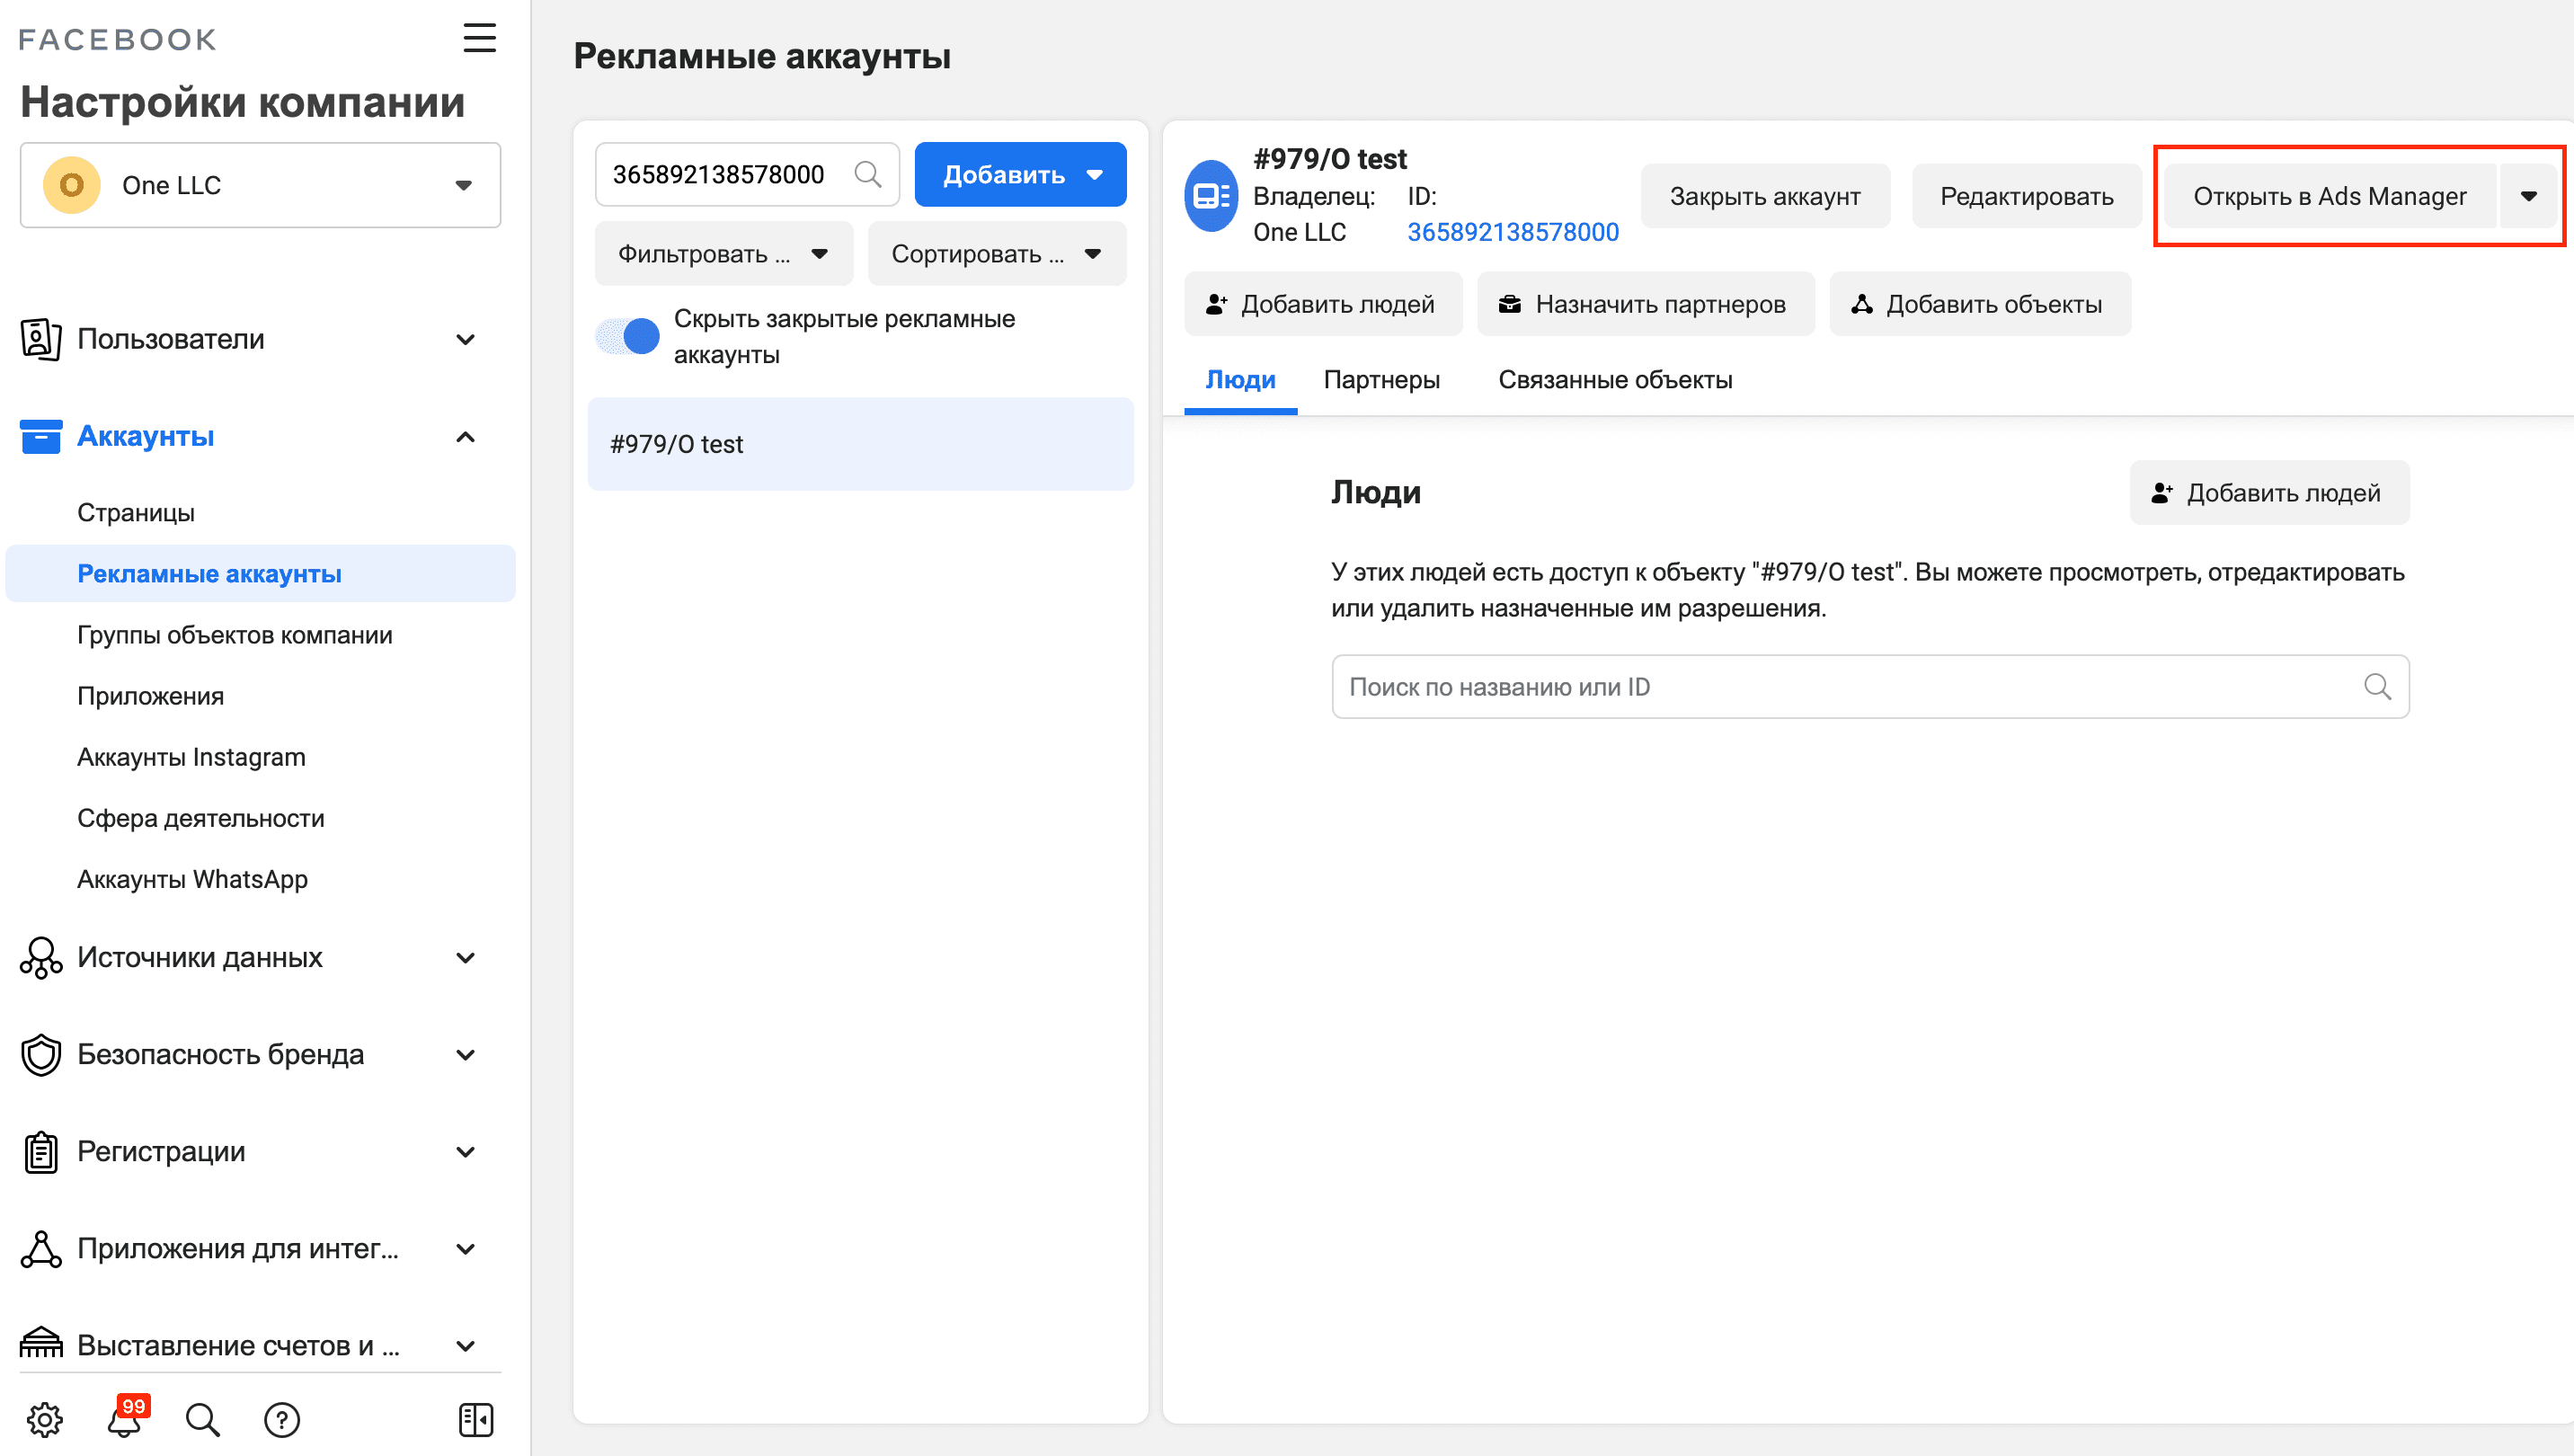Open settings gear in bottom bar
The width and height of the screenshot is (2574, 1456).
(44, 1418)
